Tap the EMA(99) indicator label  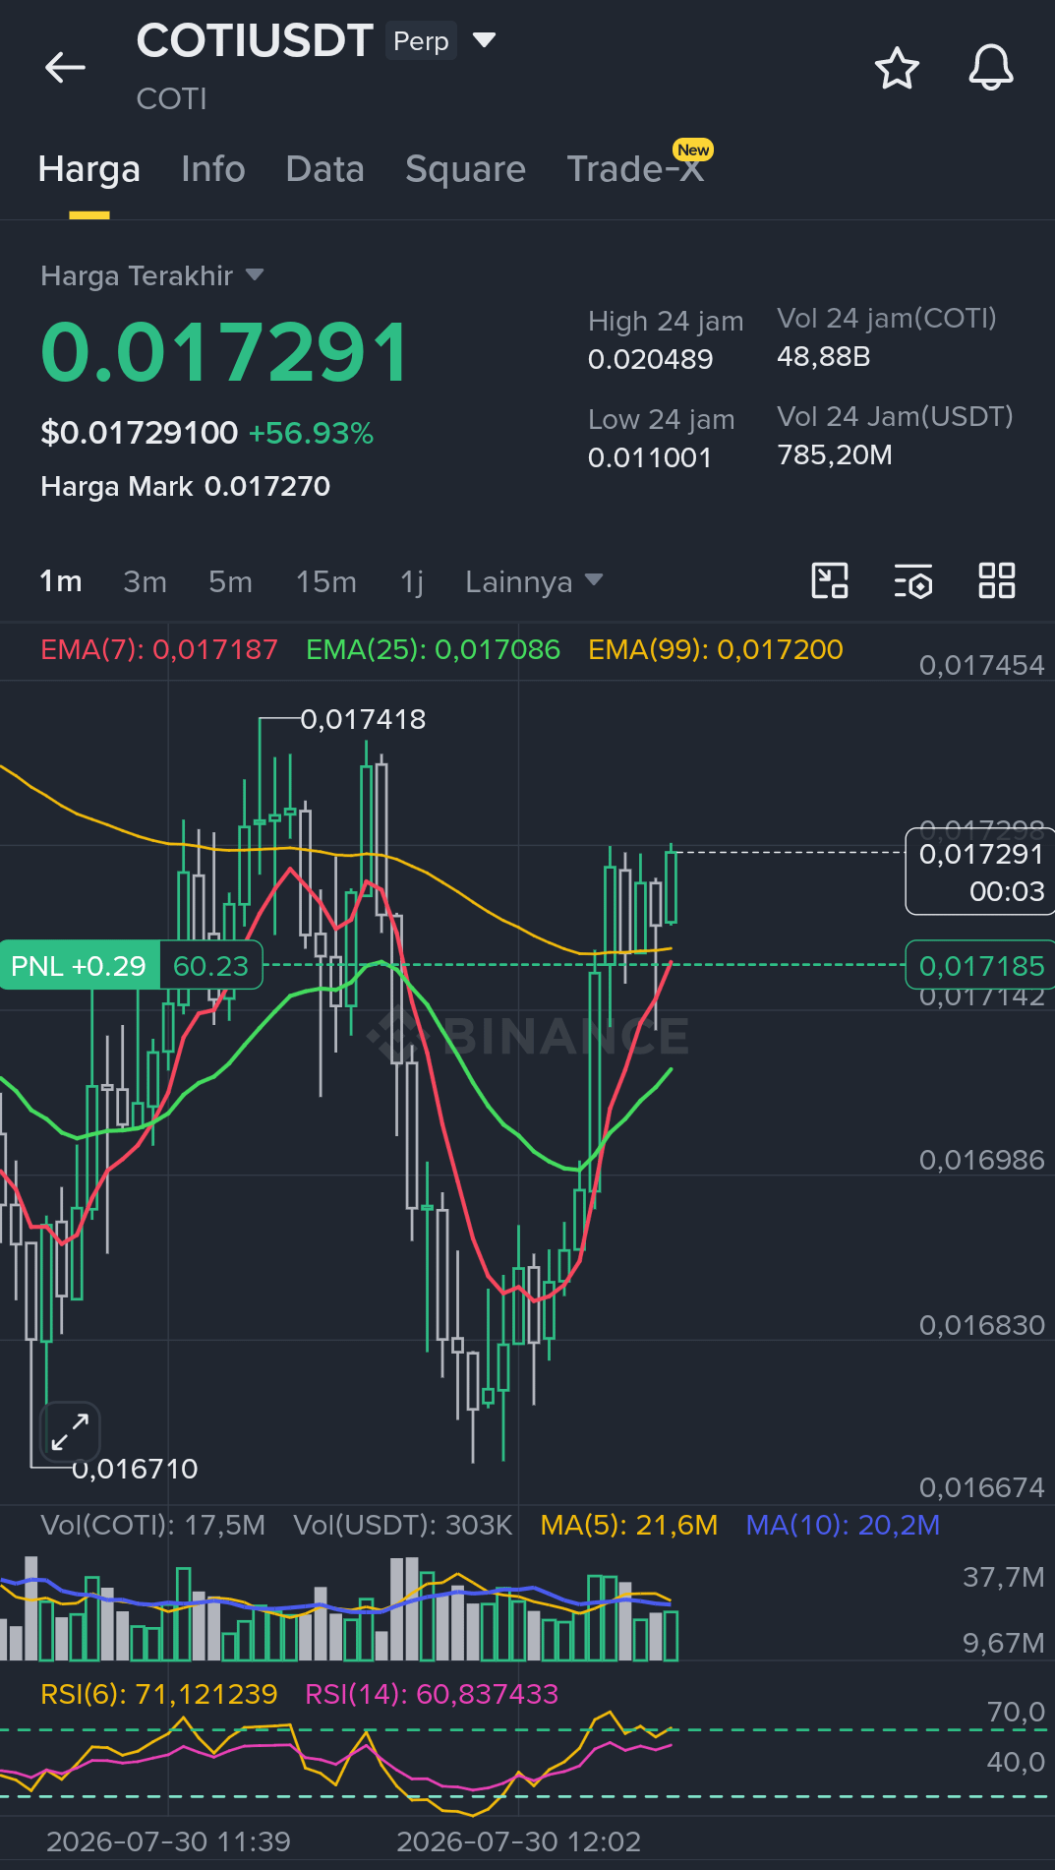pyautogui.click(x=716, y=649)
